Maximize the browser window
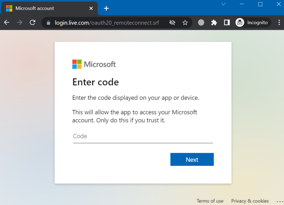 click(260, 4)
